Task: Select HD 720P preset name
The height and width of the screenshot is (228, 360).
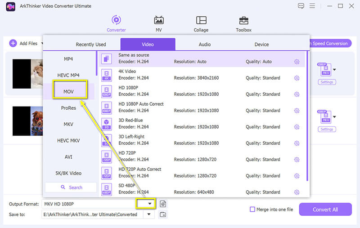Action: [x=127, y=153]
